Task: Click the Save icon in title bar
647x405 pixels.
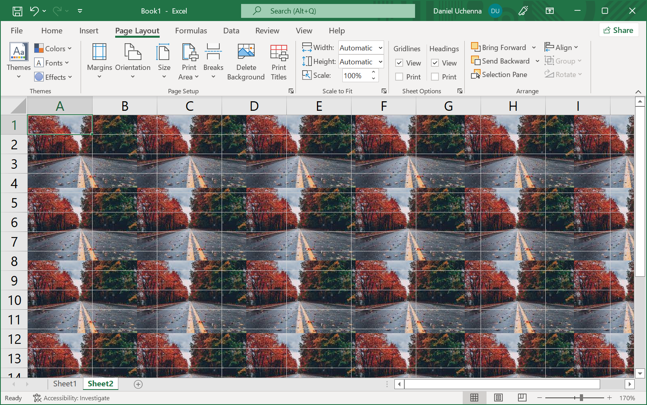Action: 17,11
